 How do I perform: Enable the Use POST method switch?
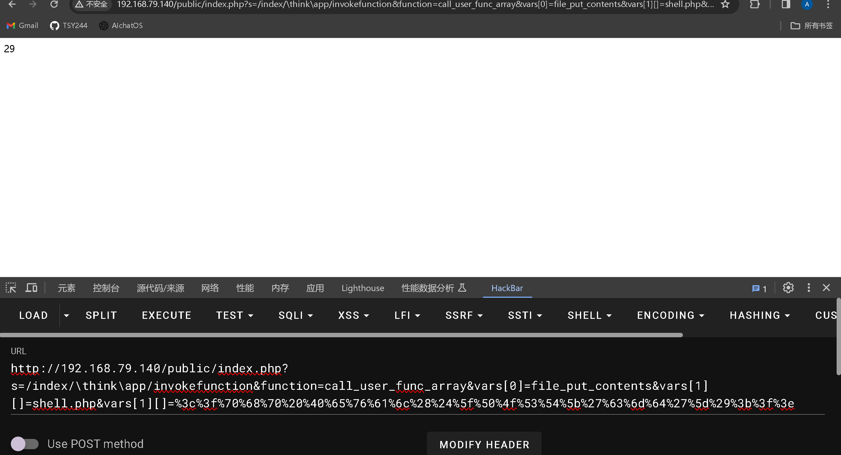click(x=25, y=444)
